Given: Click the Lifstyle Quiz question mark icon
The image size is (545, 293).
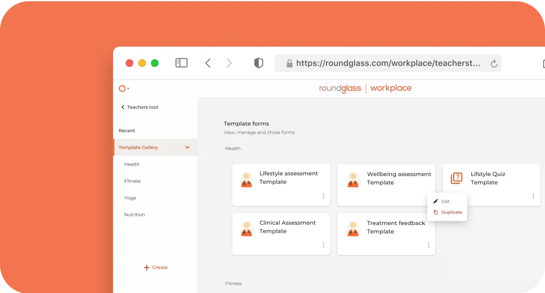Looking at the screenshot, I should tap(457, 178).
